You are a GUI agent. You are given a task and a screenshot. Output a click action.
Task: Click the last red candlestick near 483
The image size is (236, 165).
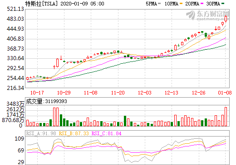[226, 19]
